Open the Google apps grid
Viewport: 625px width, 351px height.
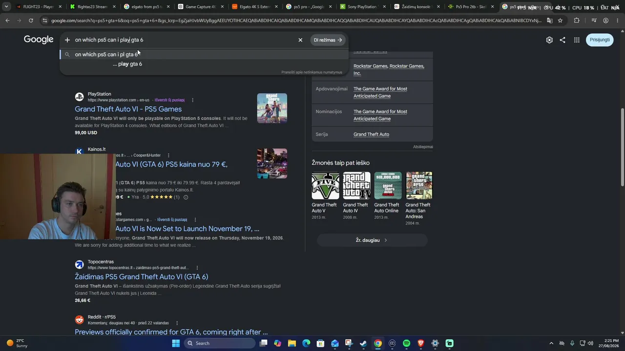577,40
